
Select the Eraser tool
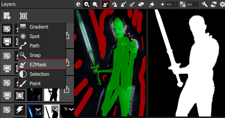tap(141, 4)
